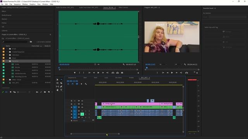Switch to the Audio Track Mixer tab

pos(89,7)
